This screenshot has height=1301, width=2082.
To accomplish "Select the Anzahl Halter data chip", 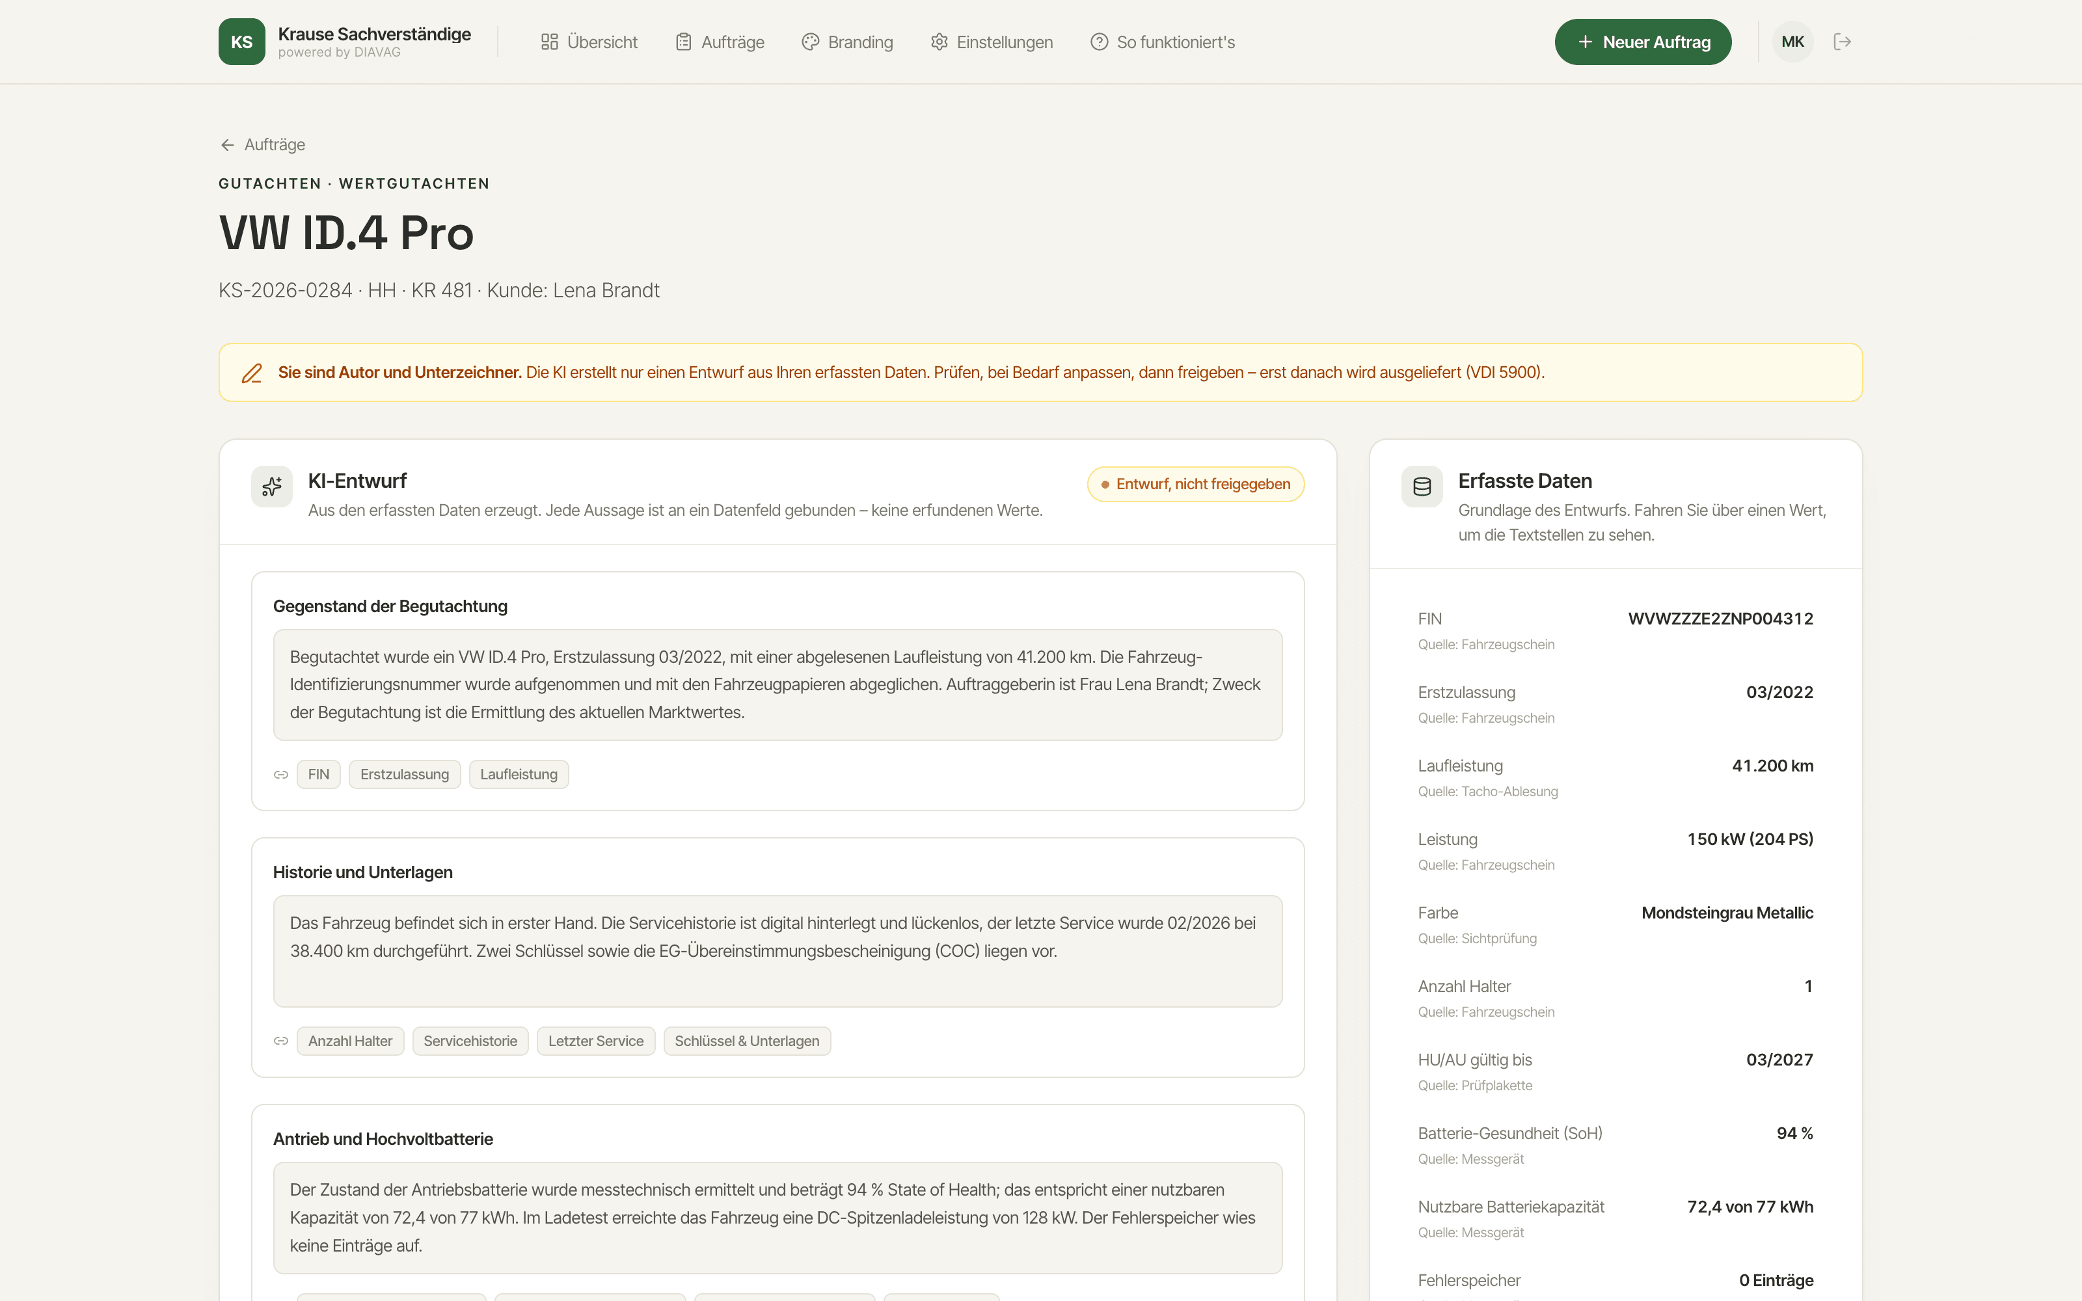I will click(x=350, y=1041).
